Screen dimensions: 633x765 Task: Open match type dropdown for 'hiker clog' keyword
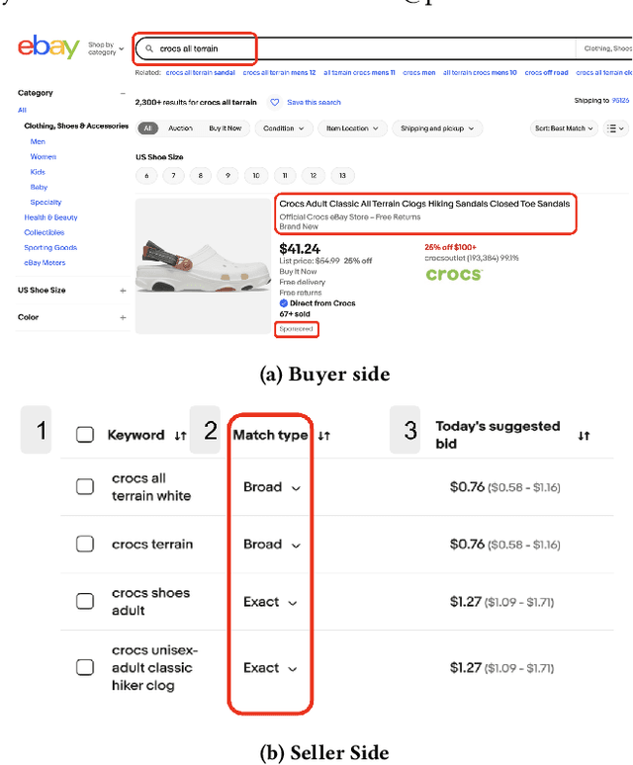pyautogui.click(x=270, y=668)
